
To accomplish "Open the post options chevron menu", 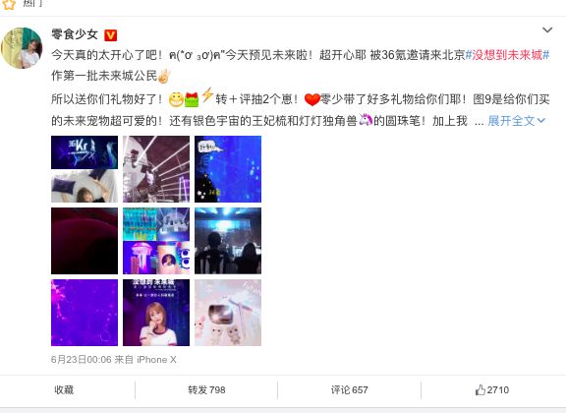I will click(547, 29).
